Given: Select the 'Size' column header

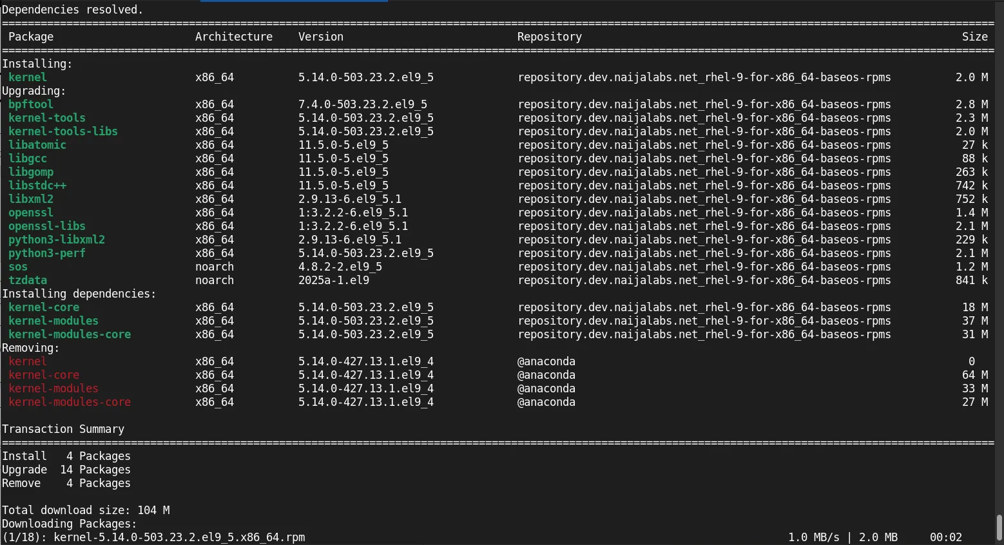Looking at the screenshot, I should [975, 37].
